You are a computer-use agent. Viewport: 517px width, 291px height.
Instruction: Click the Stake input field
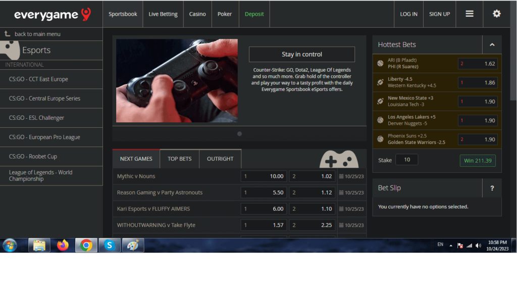406,160
